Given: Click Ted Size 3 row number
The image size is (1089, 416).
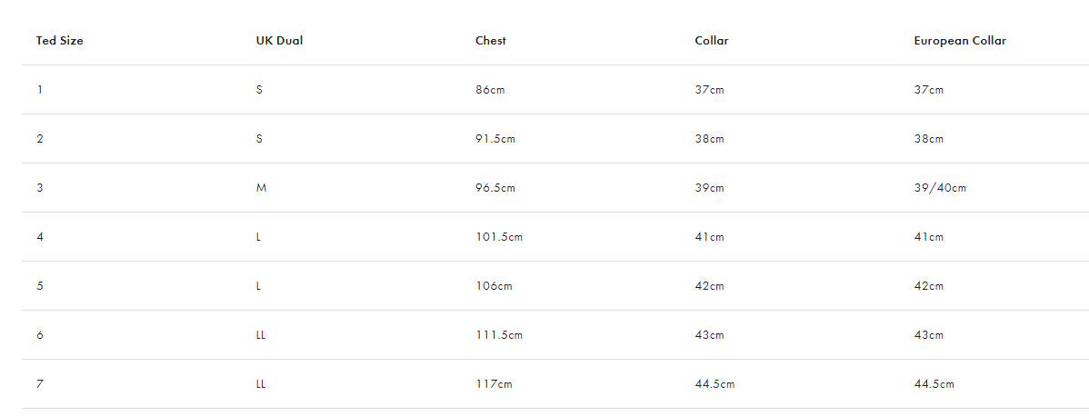Looking at the screenshot, I should click(40, 188).
